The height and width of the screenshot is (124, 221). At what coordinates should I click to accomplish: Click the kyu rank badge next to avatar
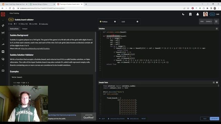[x=212, y=14]
